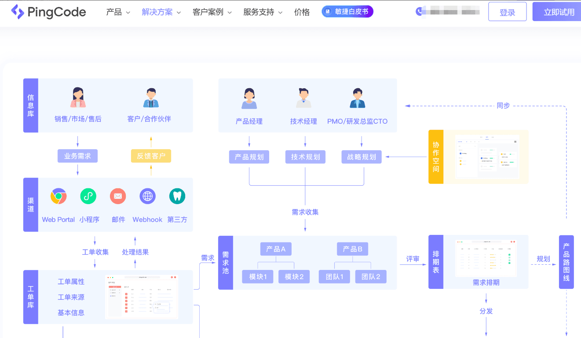The height and width of the screenshot is (338, 581).
Task: Click the PingCode logo
Action: [x=48, y=12]
